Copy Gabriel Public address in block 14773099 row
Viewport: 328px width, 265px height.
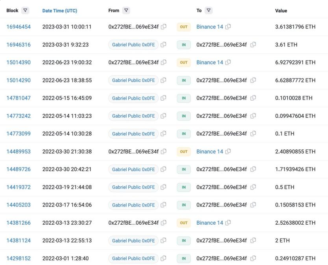click(163, 133)
